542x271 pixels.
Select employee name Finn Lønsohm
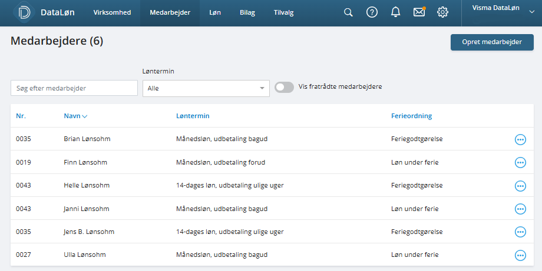click(x=85, y=162)
